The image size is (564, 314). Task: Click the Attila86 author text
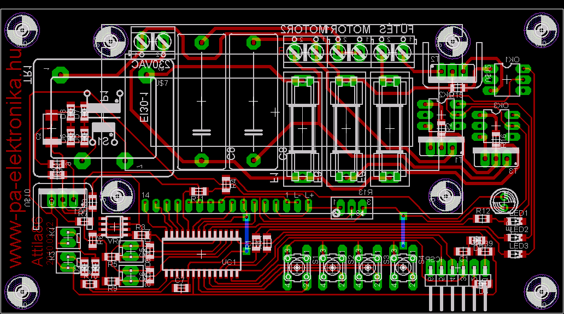[x=37, y=241]
